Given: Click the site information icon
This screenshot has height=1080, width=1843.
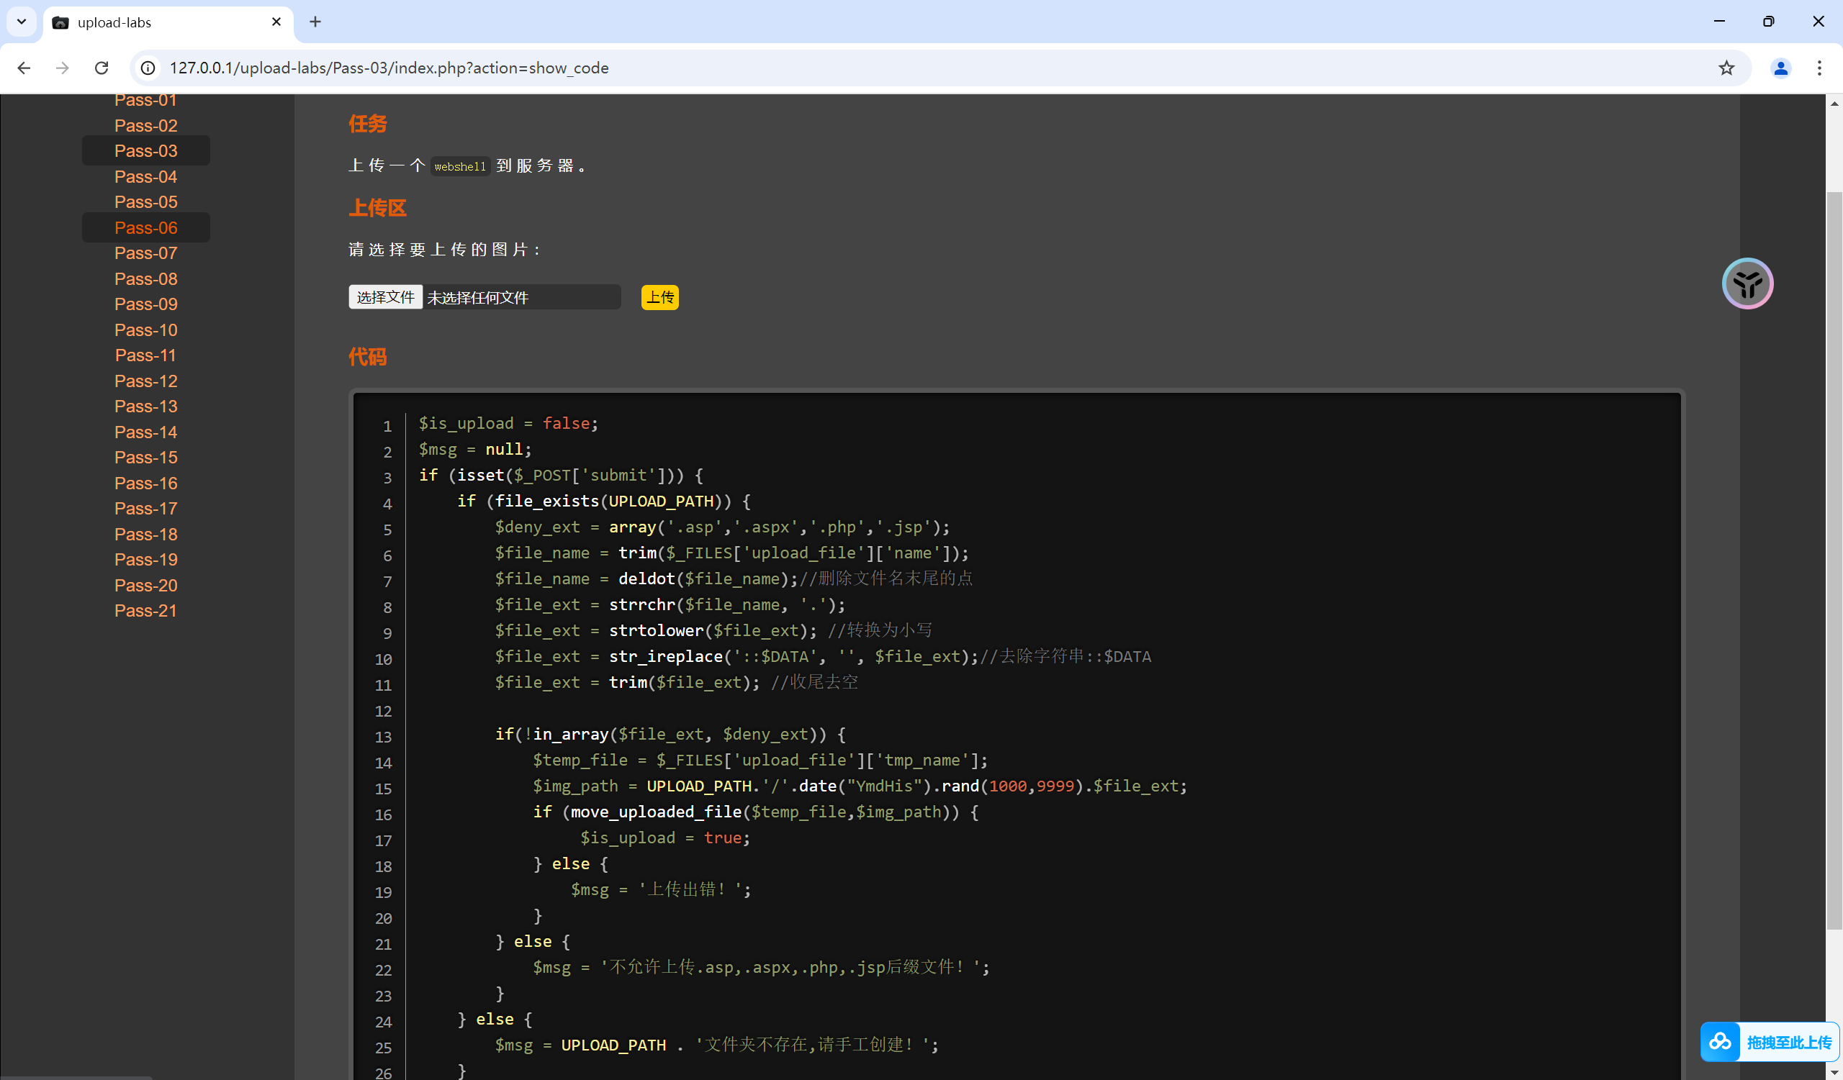Looking at the screenshot, I should pos(148,68).
